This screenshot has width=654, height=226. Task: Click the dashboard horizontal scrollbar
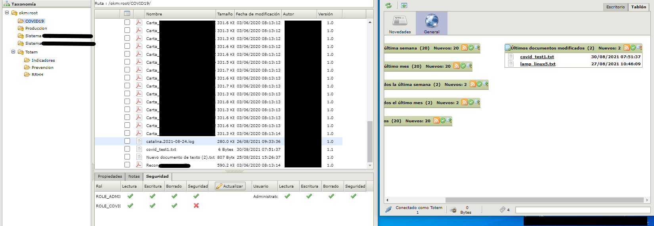[544, 200]
